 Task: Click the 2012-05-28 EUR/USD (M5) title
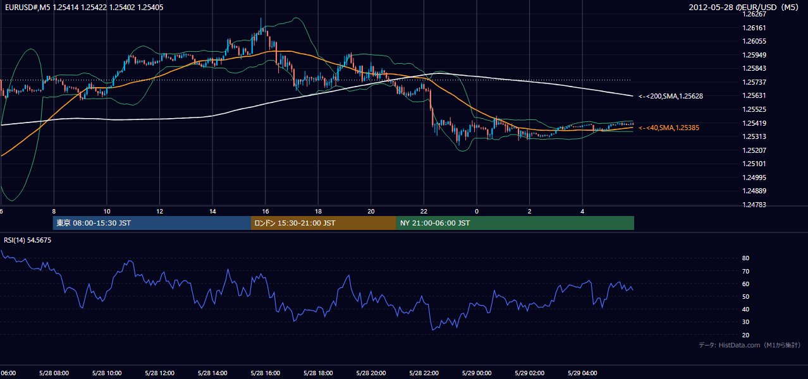coord(745,7)
